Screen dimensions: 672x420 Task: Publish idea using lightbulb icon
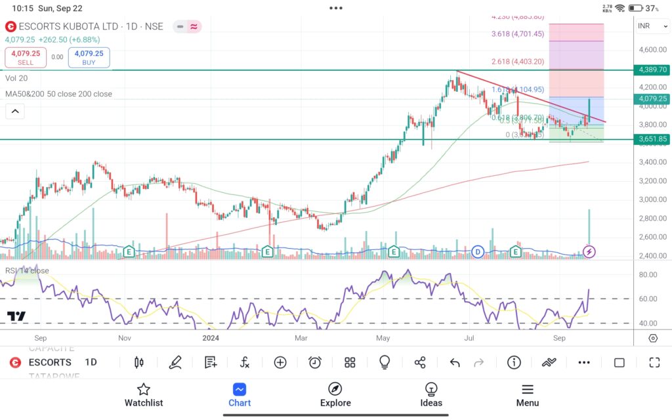(385, 362)
